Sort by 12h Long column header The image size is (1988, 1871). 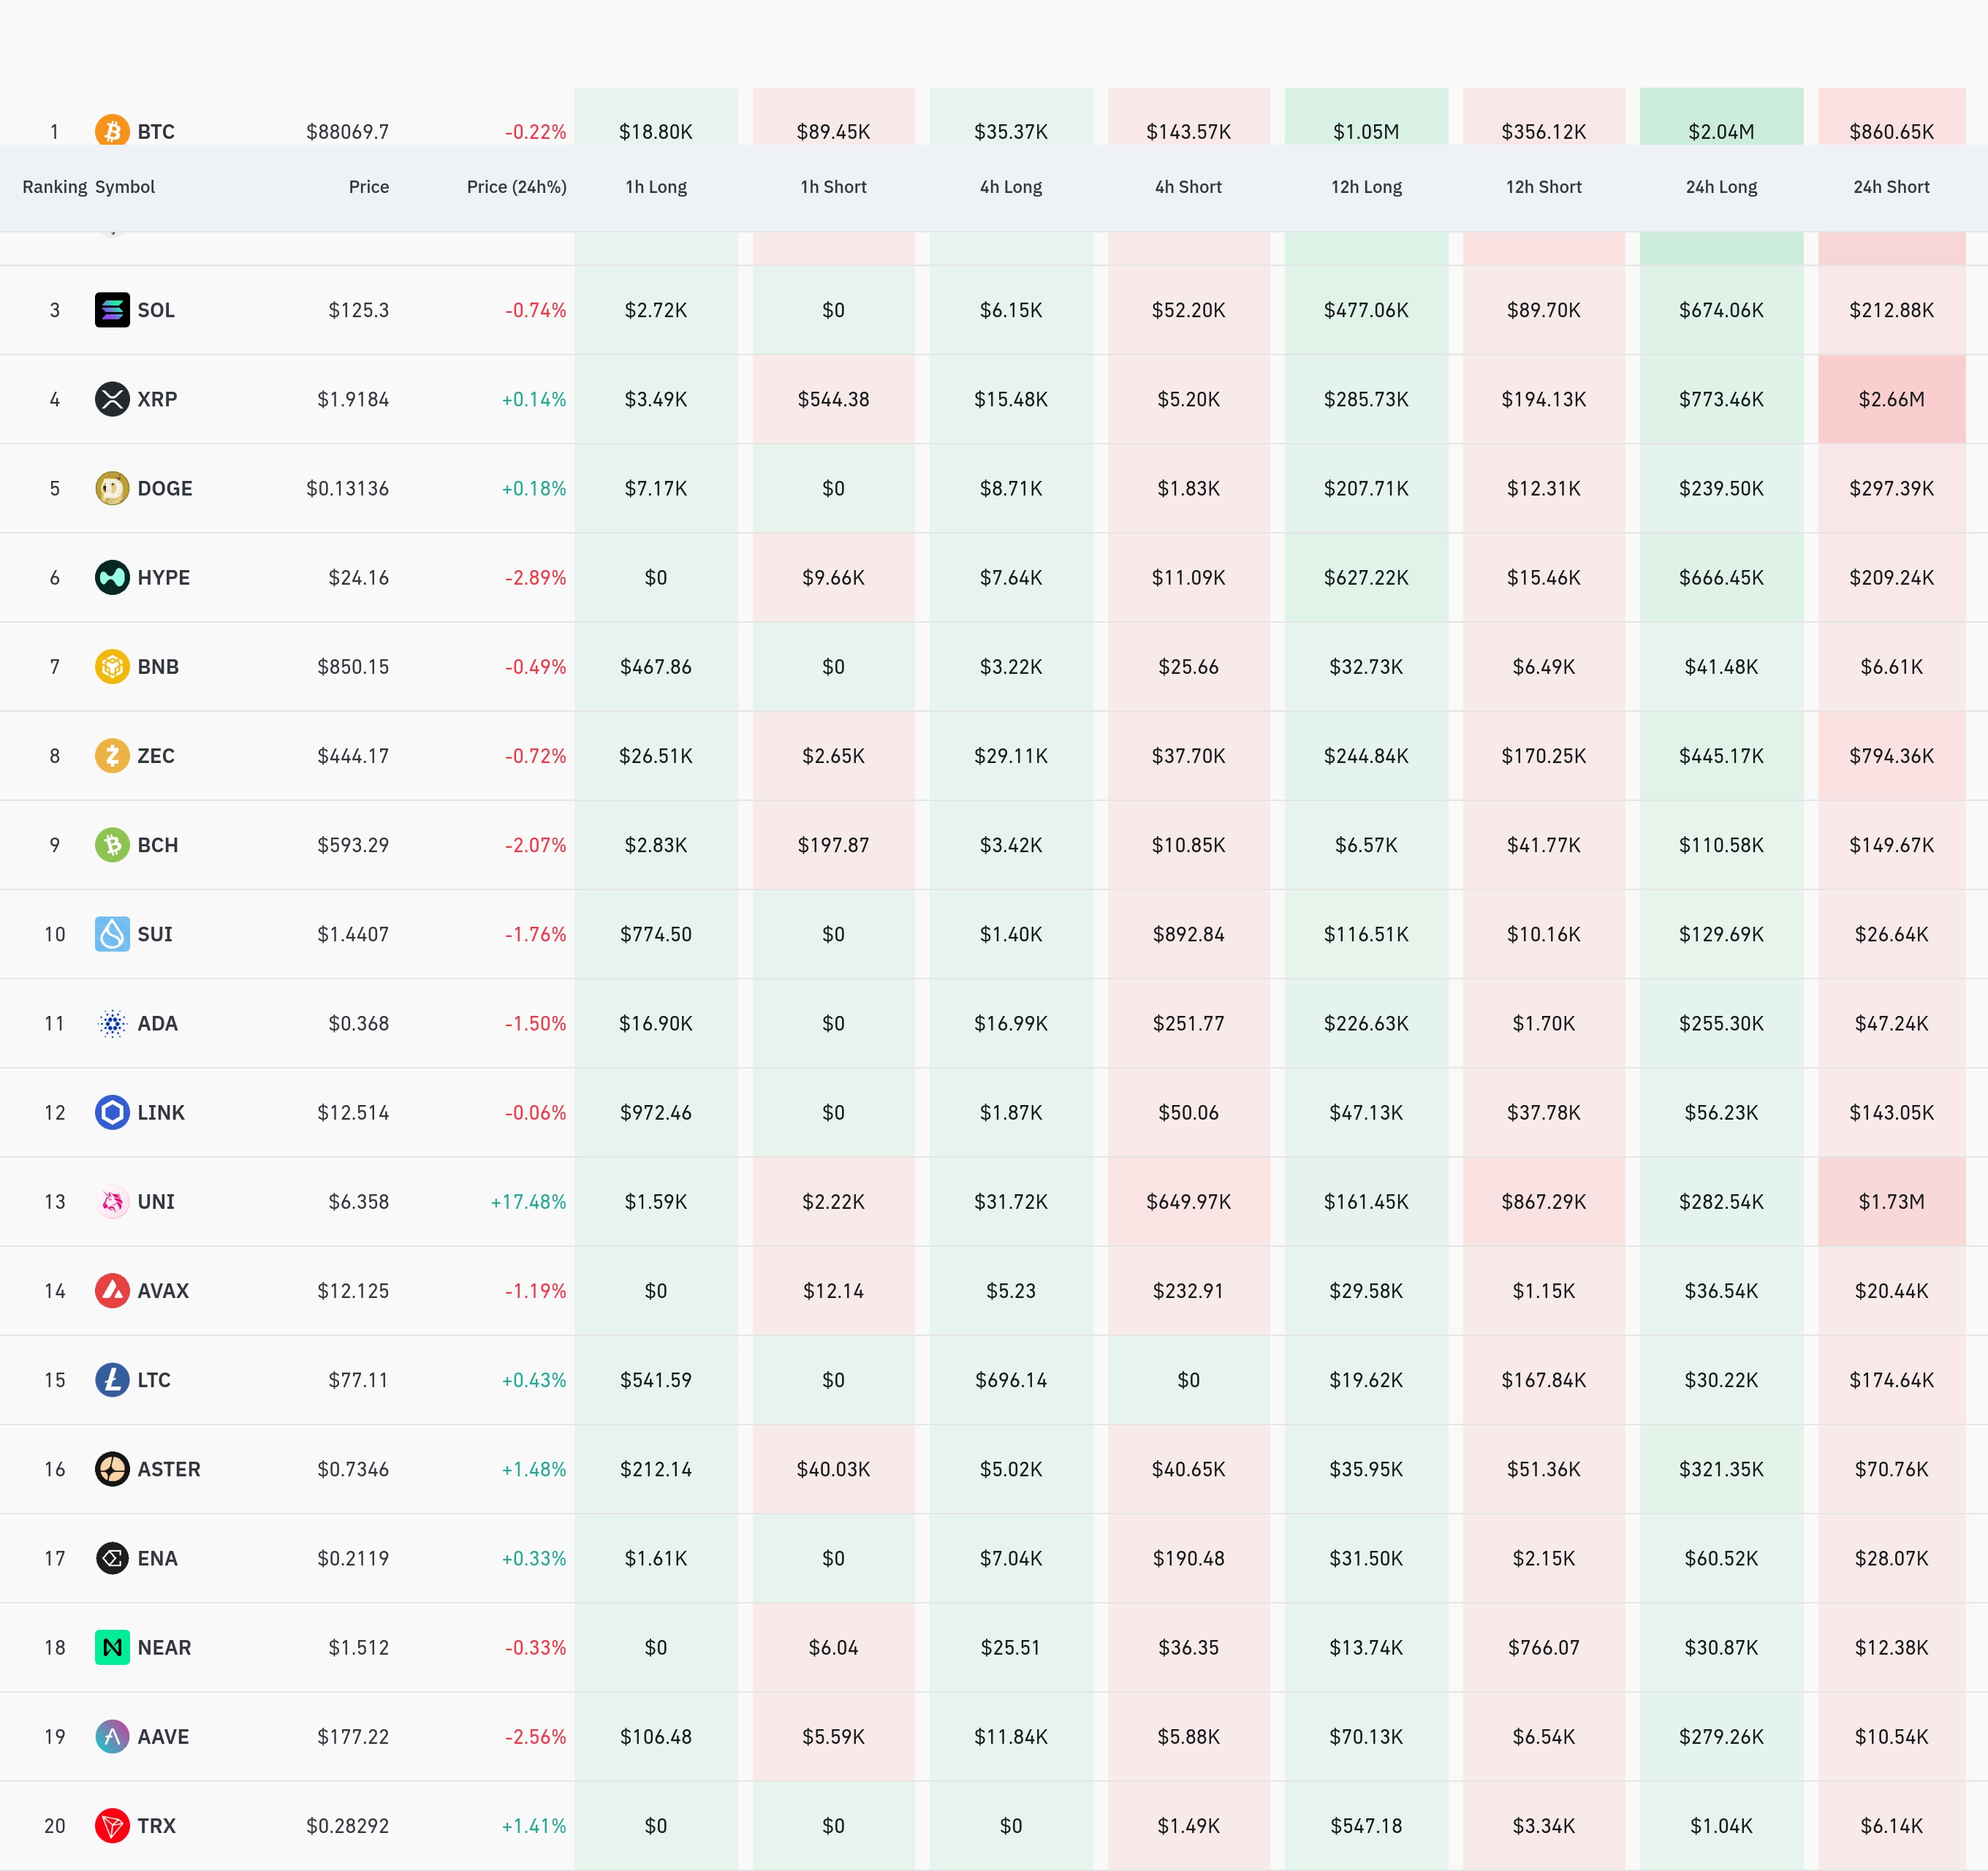1365,187
